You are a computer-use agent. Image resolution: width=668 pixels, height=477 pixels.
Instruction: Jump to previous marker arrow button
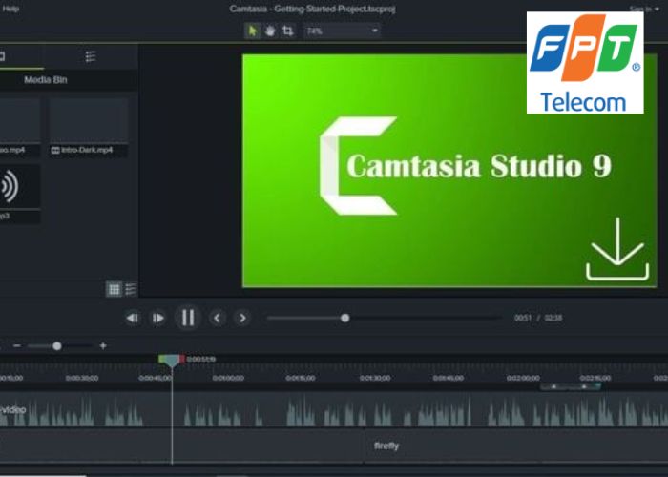point(217,318)
